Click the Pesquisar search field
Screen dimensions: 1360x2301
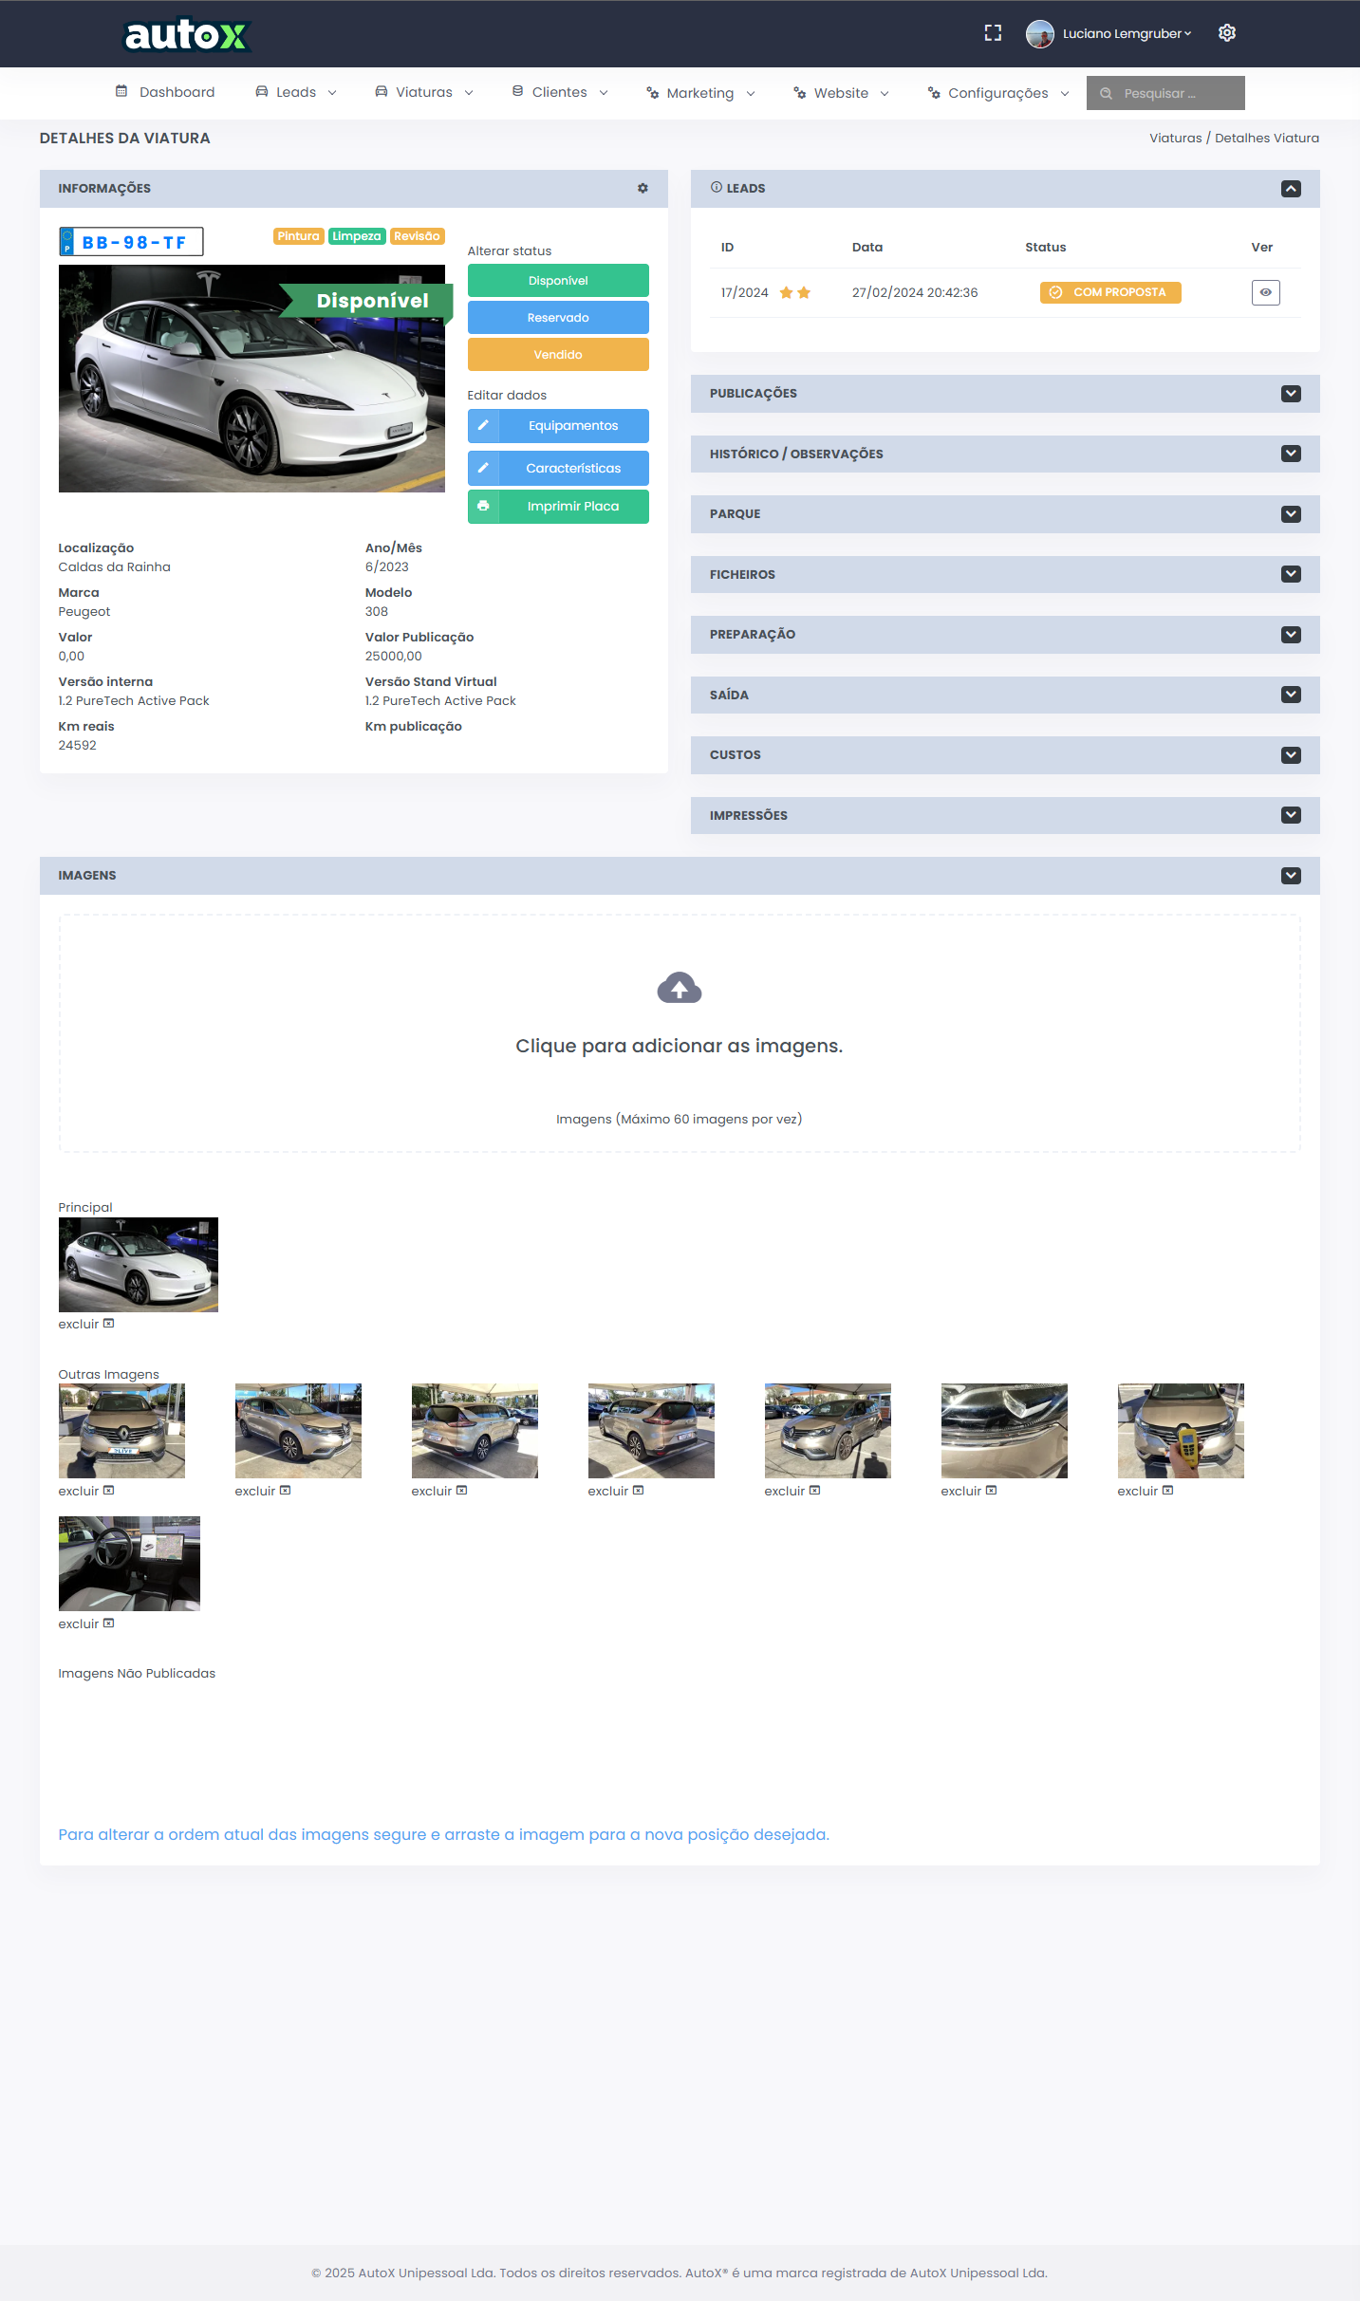click(1165, 93)
